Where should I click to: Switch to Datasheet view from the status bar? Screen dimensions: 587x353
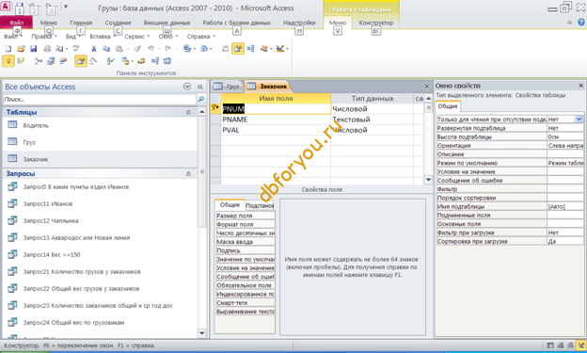tap(550, 345)
